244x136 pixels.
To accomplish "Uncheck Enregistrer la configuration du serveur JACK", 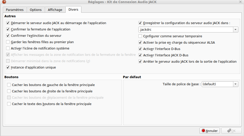I will coord(140,23).
